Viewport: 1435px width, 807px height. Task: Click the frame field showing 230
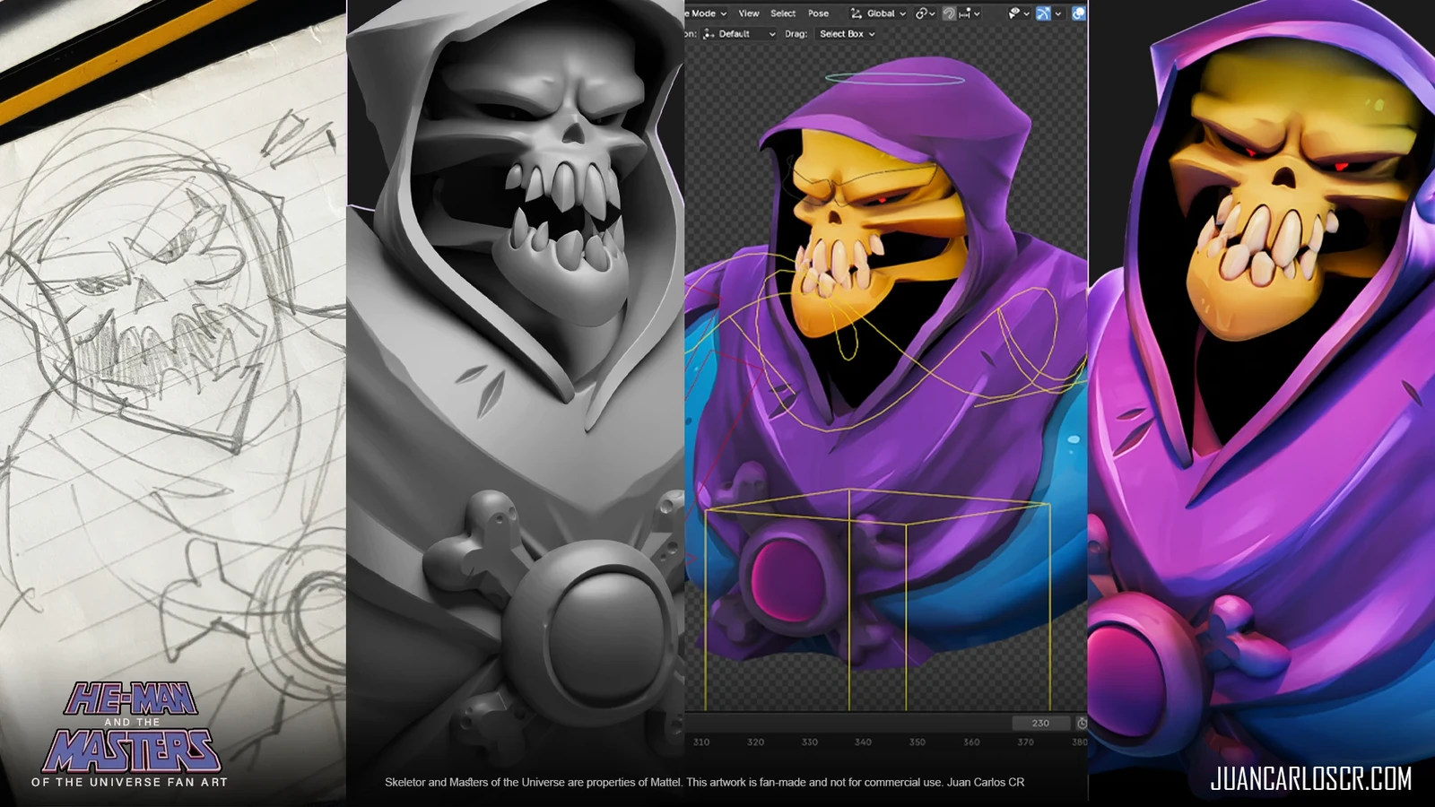tap(1040, 723)
